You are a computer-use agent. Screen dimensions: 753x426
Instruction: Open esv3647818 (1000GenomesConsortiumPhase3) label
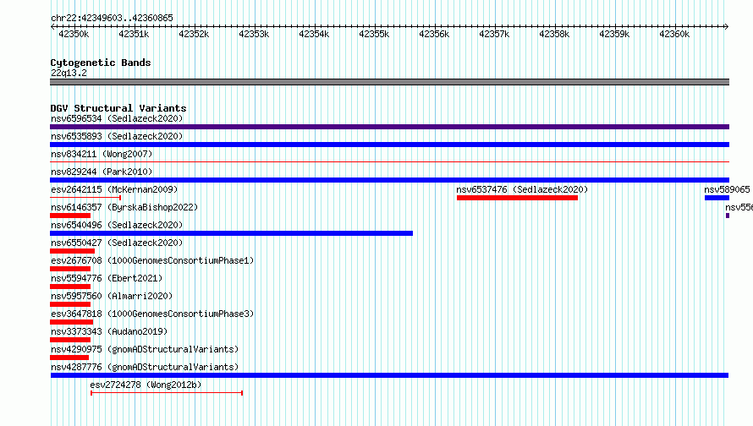(x=152, y=314)
